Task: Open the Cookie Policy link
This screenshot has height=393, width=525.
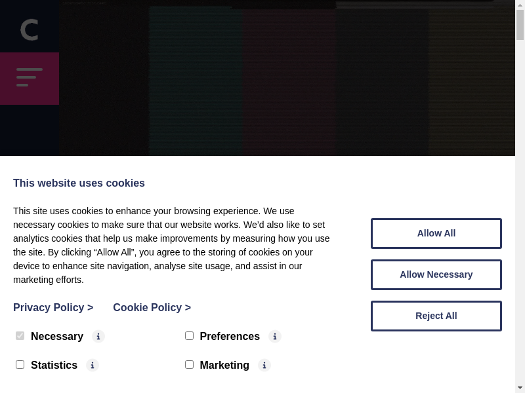Action: point(152,307)
